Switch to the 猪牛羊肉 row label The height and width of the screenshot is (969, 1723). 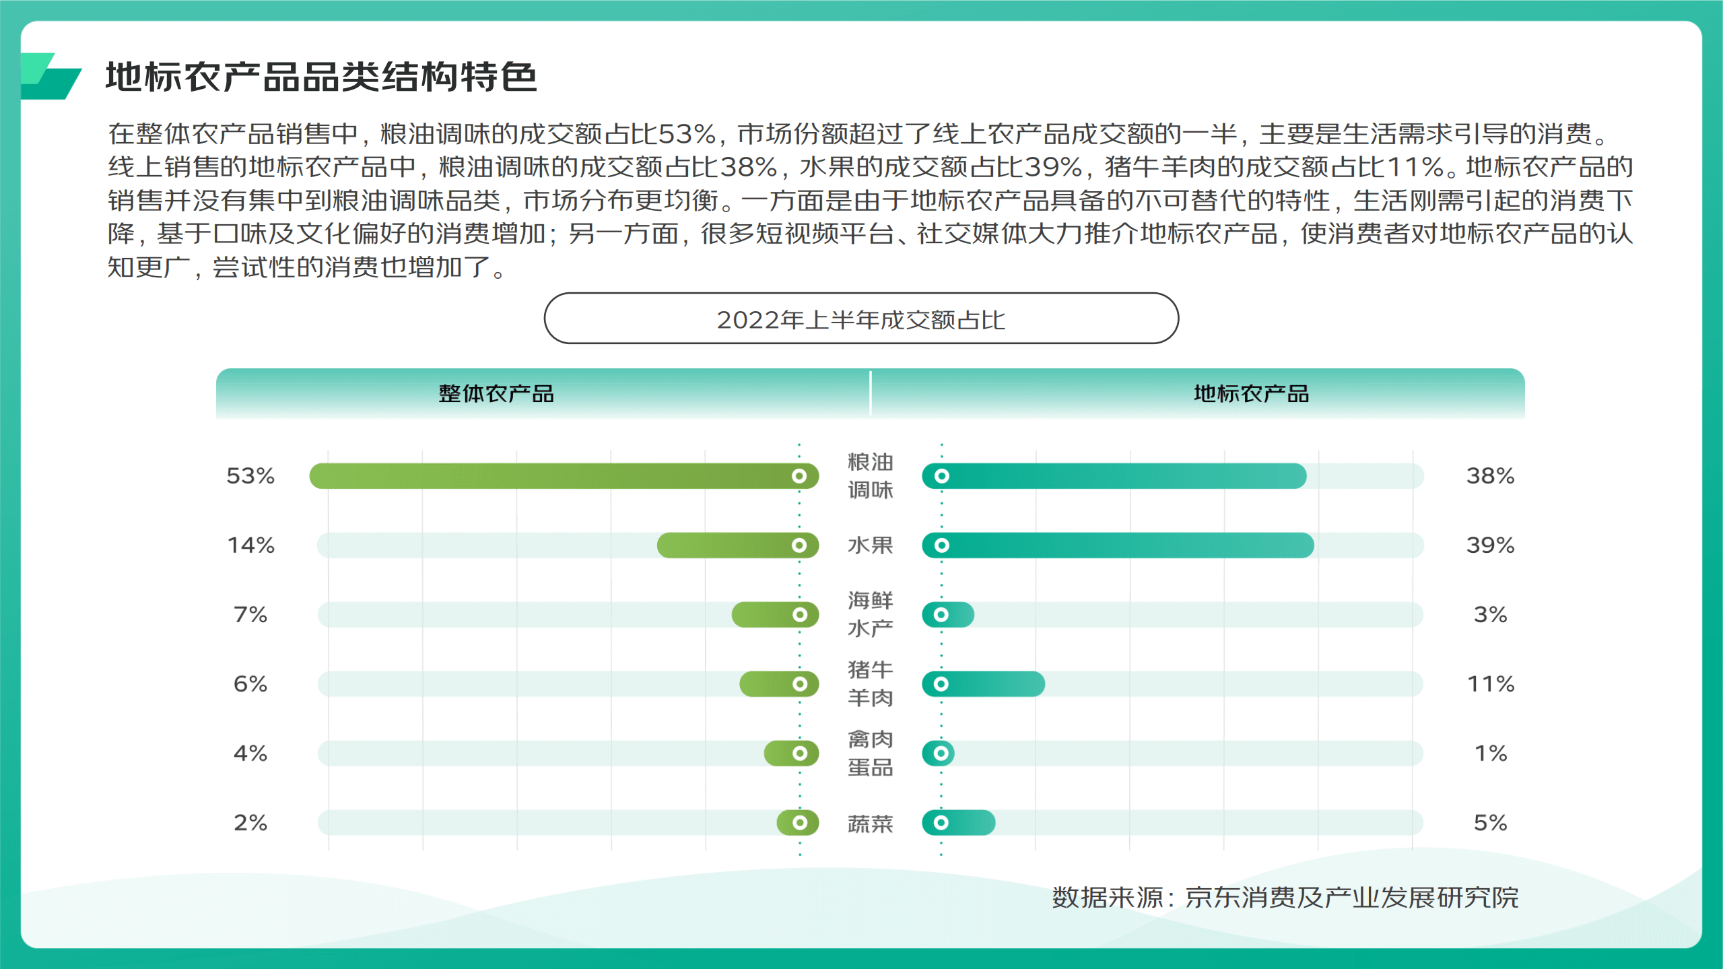[869, 684]
